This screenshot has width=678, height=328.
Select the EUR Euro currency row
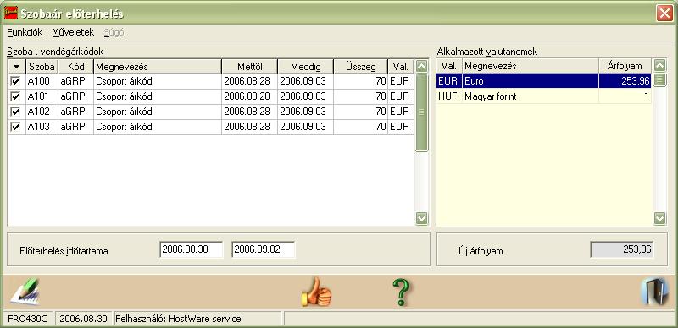pyautogui.click(x=543, y=81)
